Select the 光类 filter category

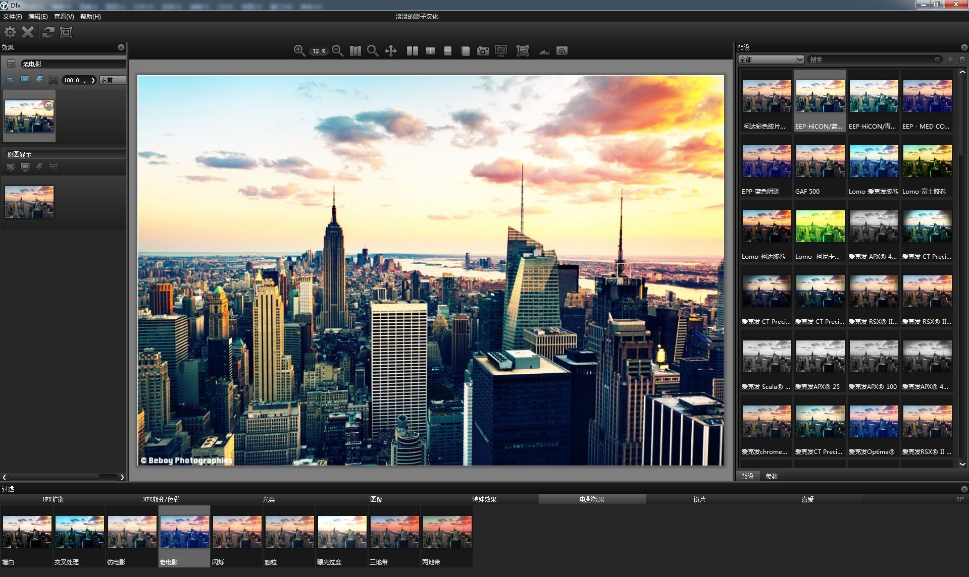point(269,499)
